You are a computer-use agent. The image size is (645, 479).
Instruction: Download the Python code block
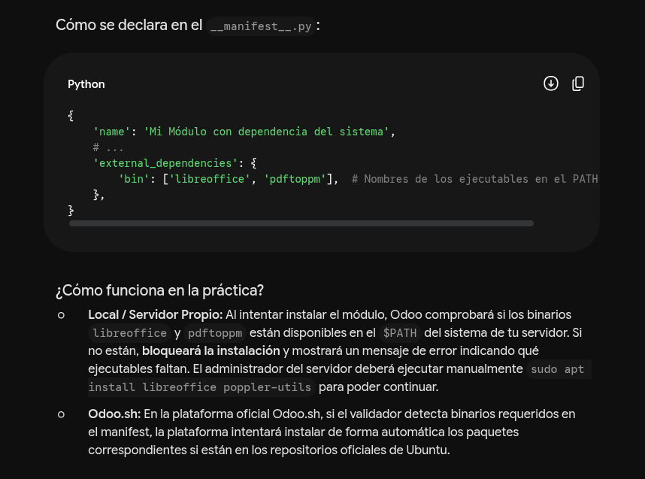tap(551, 83)
